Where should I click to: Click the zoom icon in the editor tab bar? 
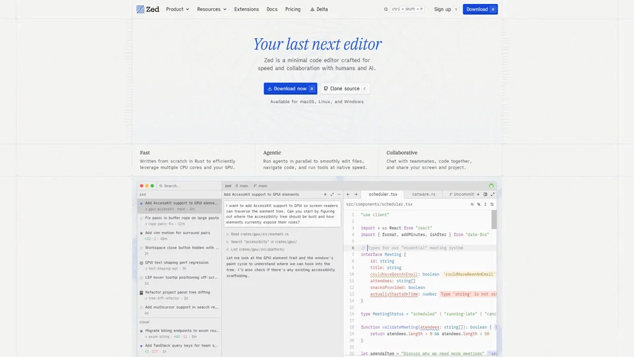point(493,194)
